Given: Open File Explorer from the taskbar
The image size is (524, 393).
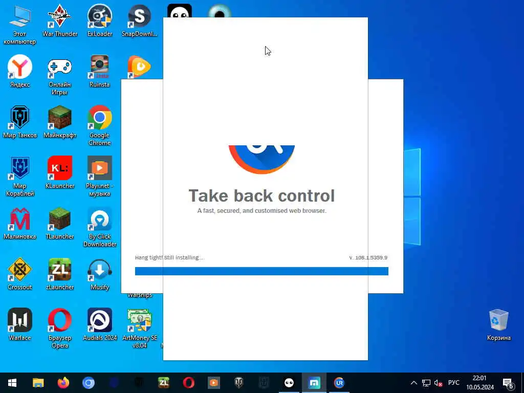Looking at the screenshot, I should pyautogui.click(x=38, y=383).
